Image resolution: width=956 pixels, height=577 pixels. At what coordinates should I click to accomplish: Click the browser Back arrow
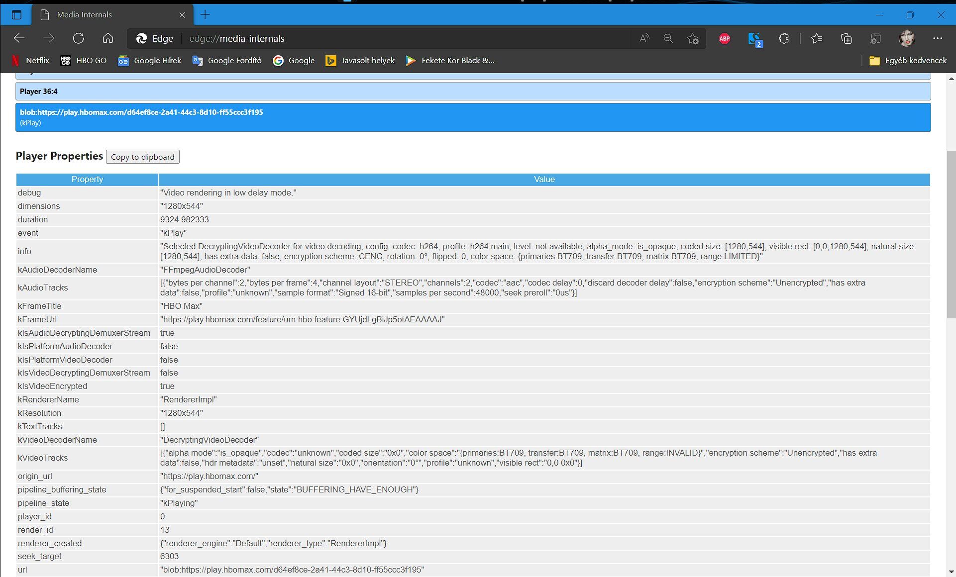19,38
